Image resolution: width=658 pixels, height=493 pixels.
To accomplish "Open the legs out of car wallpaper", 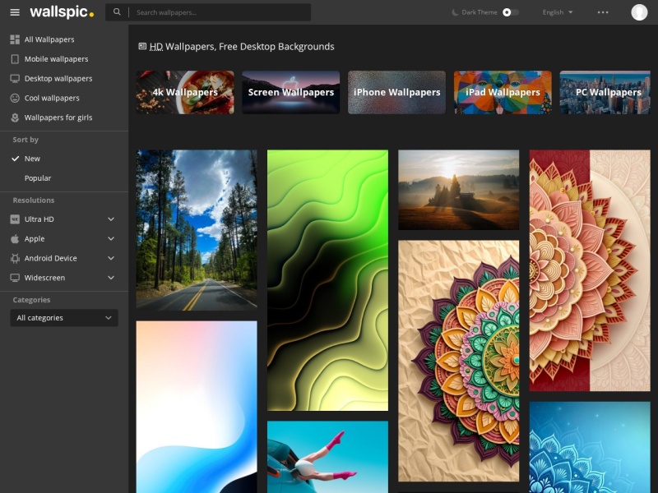I will coord(327,457).
